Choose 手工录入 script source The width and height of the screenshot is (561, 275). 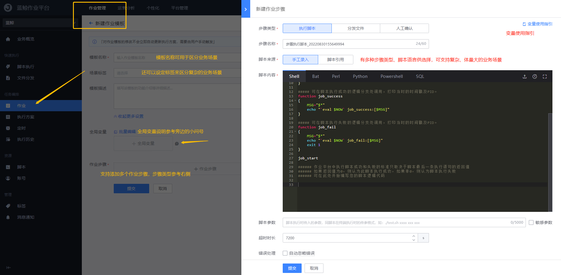point(300,60)
